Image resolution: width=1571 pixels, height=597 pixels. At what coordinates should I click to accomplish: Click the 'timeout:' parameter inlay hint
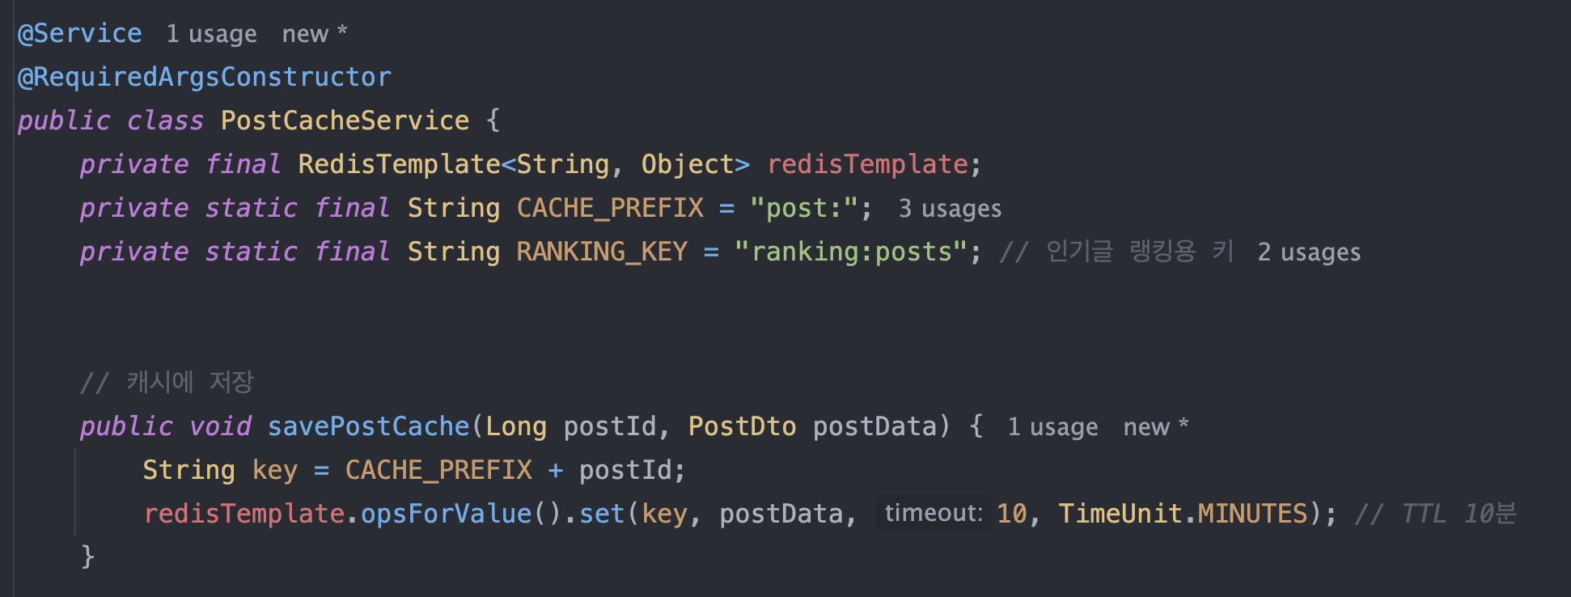(934, 513)
